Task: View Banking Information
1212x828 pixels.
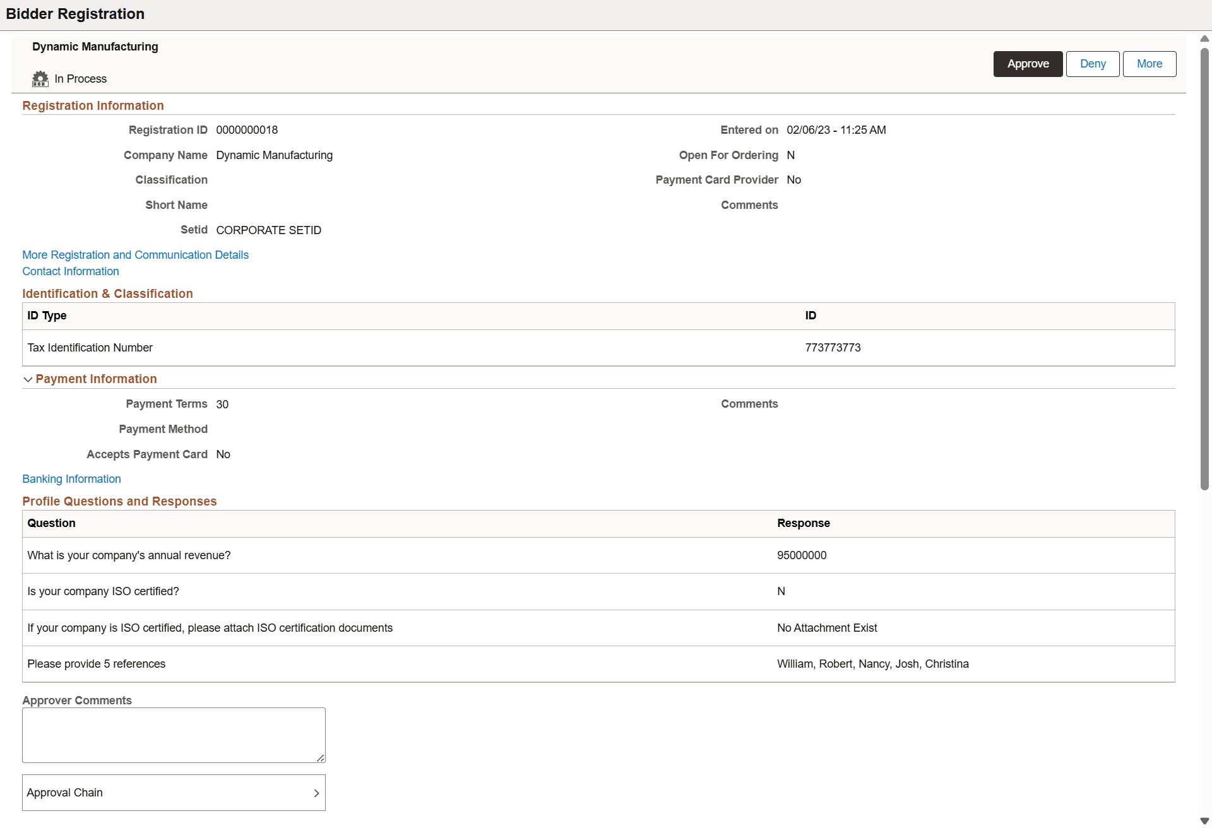Action: (x=71, y=478)
